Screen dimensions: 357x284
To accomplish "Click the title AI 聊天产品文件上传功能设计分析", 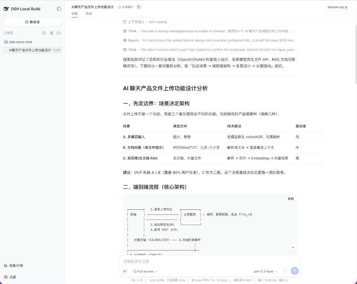I will click(x=165, y=88).
